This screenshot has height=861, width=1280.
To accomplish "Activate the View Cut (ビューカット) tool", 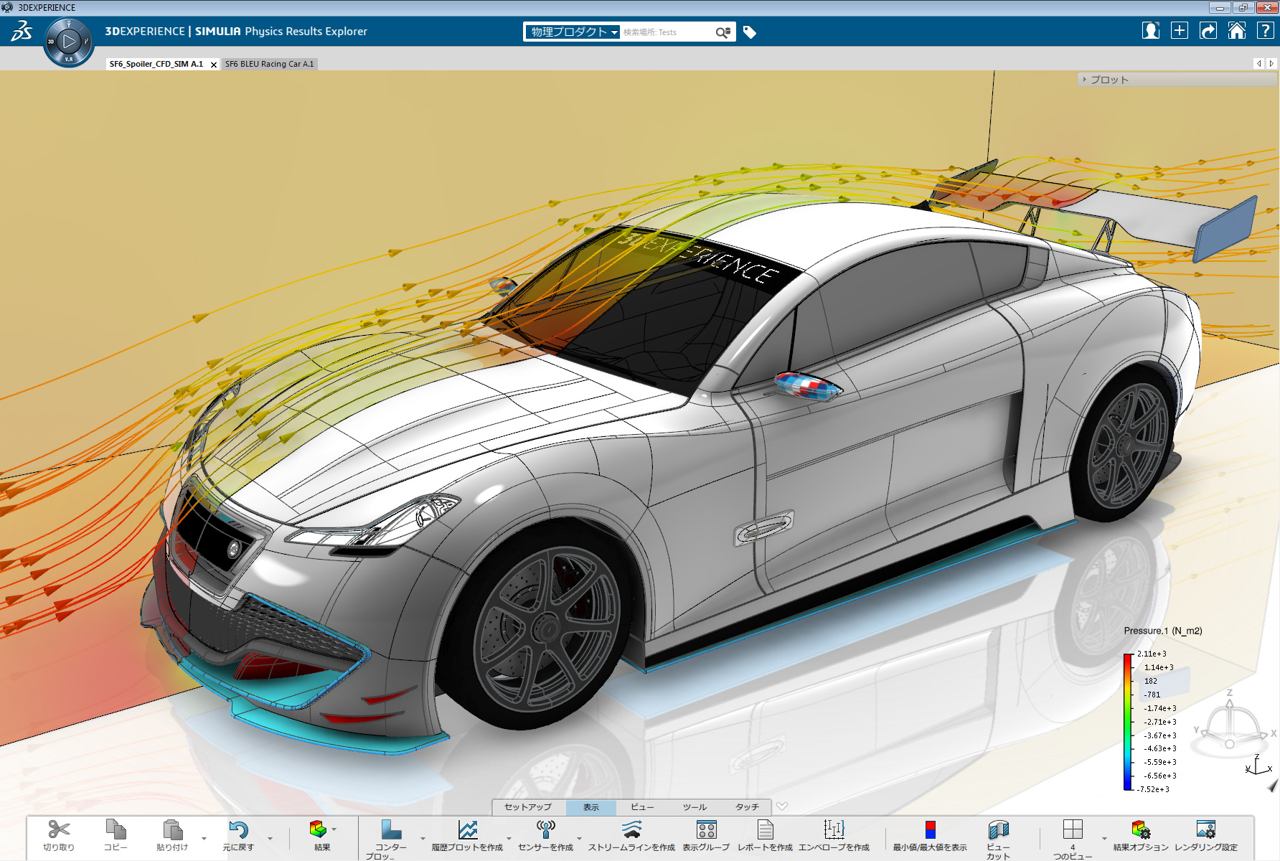I will (x=998, y=829).
